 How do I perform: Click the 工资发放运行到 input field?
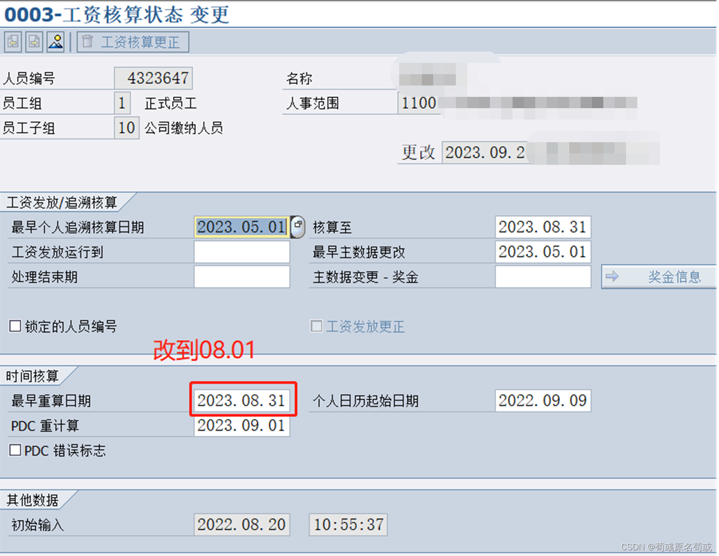(x=241, y=252)
